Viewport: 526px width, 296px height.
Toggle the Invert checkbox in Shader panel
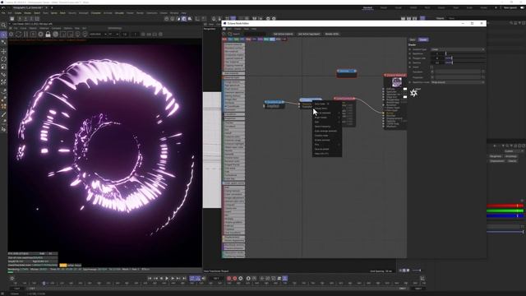point(432,67)
